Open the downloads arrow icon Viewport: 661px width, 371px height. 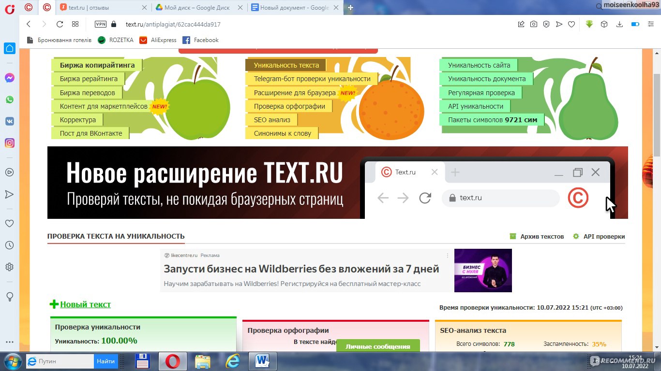pyautogui.click(x=619, y=24)
